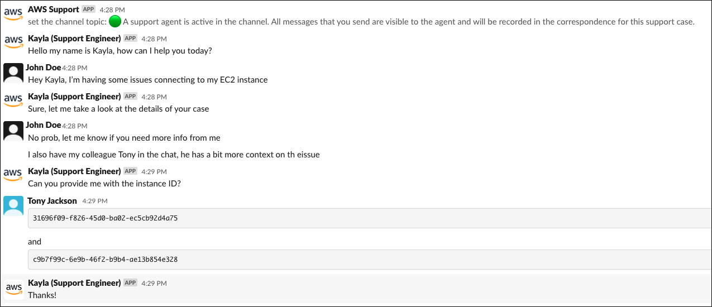Click John Doe's avatar beside "No prob" message

coord(13,130)
